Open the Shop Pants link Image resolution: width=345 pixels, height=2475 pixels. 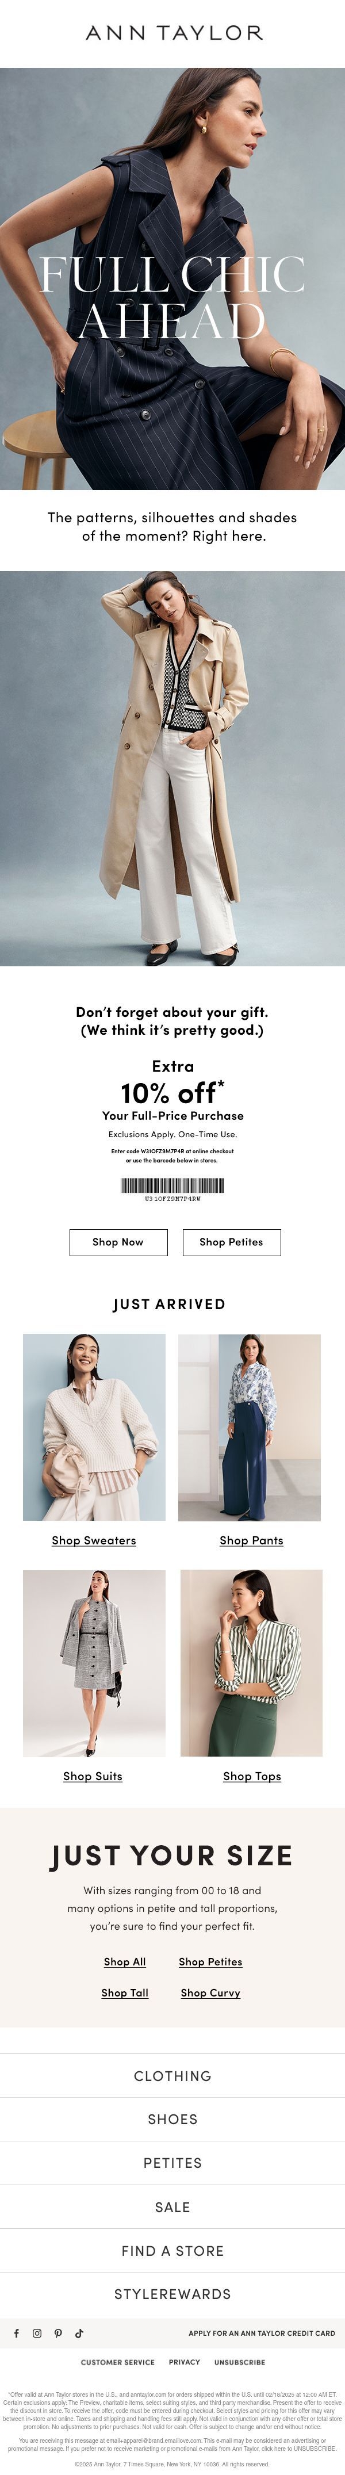click(251, 1540)
